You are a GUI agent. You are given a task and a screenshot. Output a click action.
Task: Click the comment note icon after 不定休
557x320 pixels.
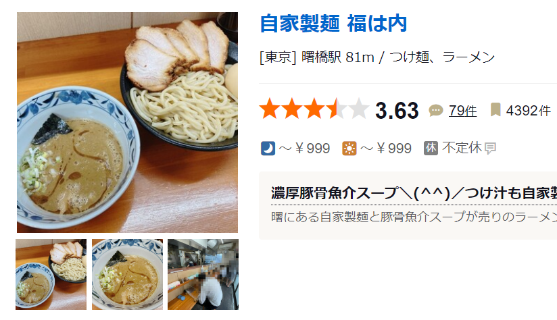[x=491, y=149]
